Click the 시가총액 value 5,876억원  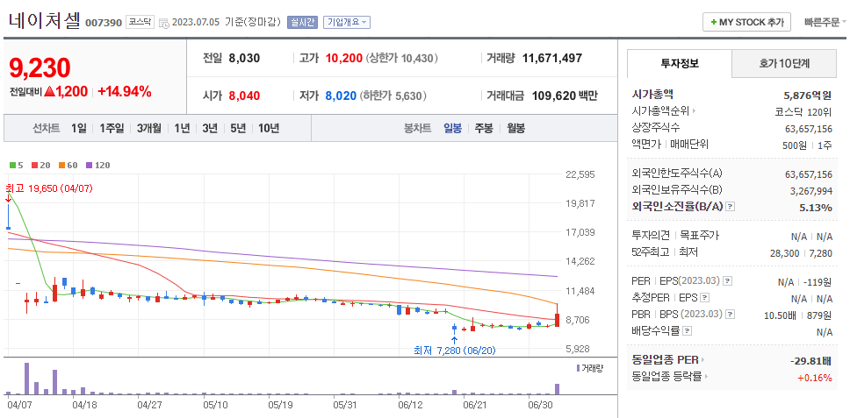point(807,96)
